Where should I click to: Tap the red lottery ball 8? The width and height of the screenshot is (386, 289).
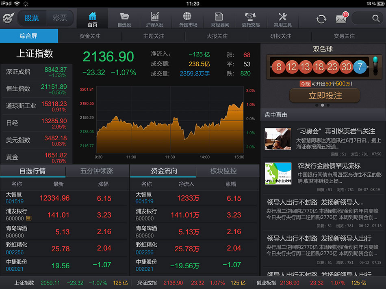pyautogui.click(x=278, y=66)
